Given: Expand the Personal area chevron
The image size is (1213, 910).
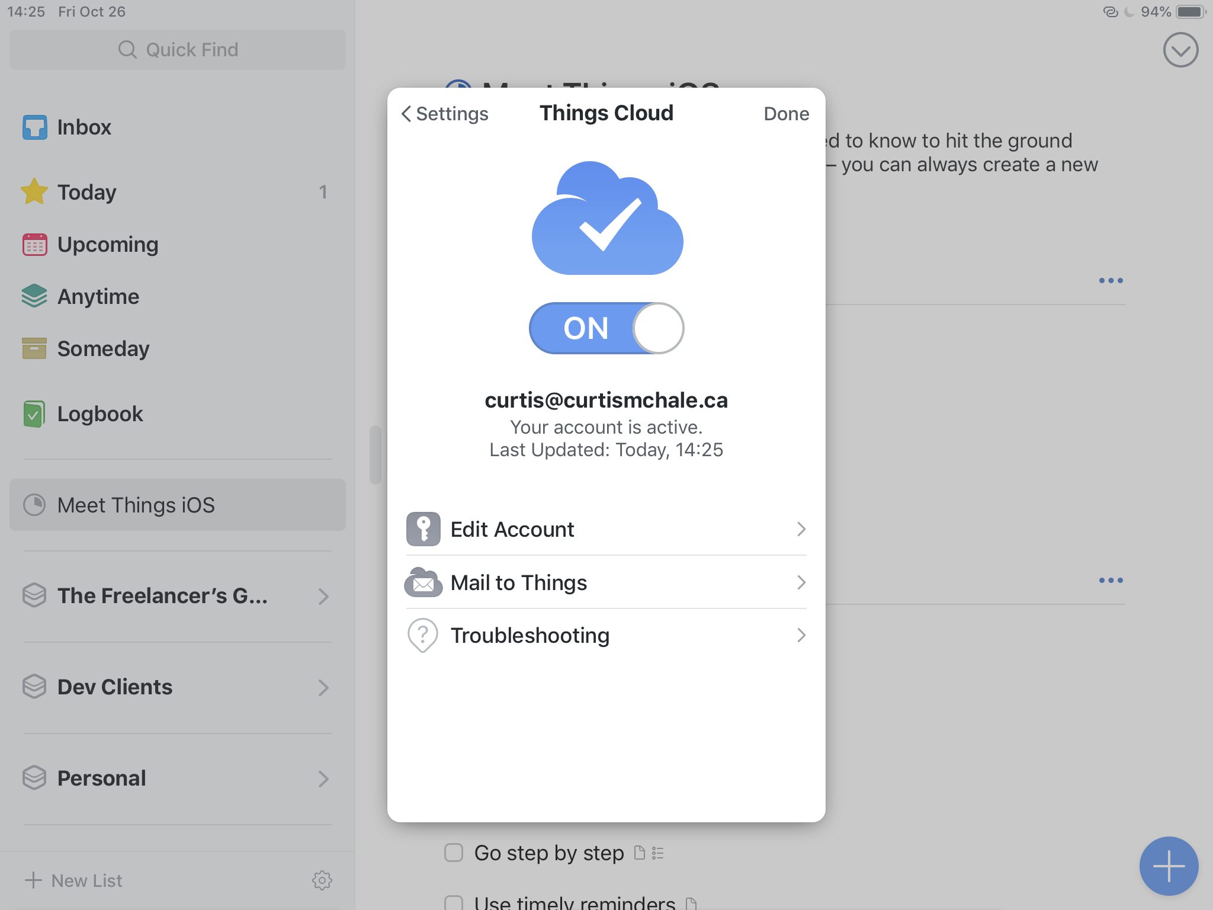Looking at the screenshot, I should (323, 778).
